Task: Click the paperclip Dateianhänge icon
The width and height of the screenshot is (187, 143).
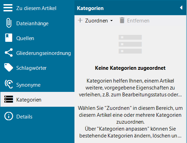Action: tap(9, 23)
